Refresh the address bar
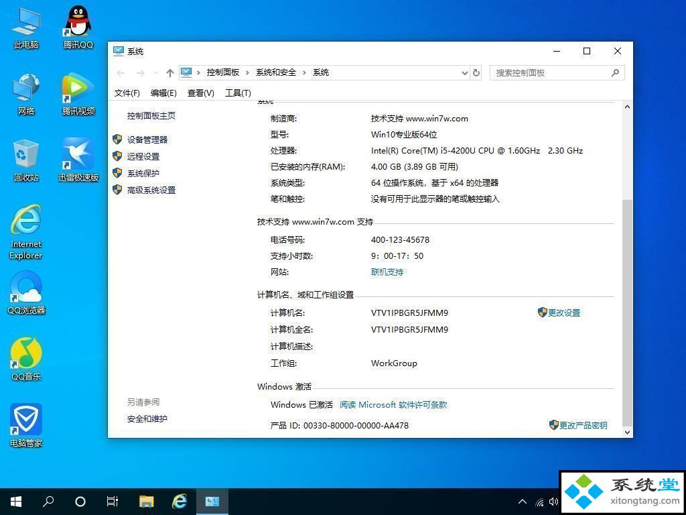This screenshot has width=686, height=515. [x=476, y=72]
